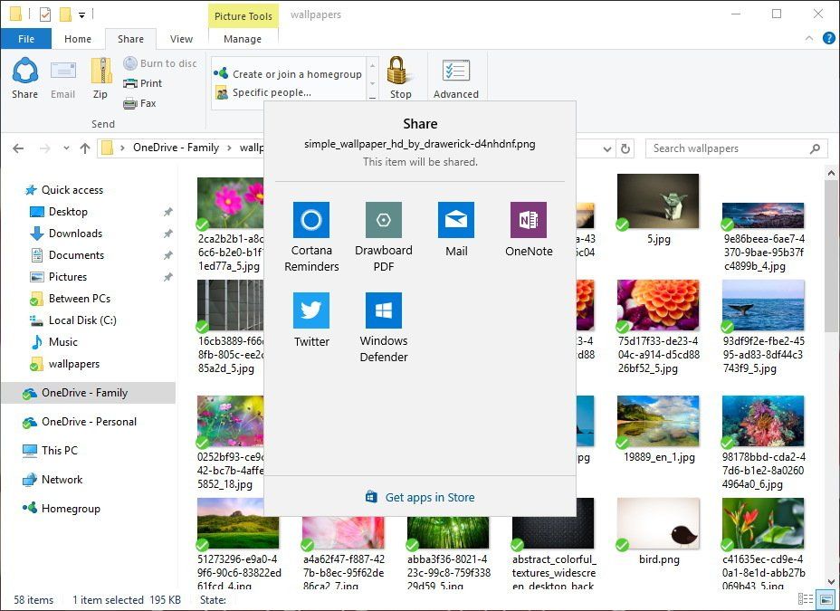Zip the selected file
This screenshot has width=840, height=611.
[100, 77]
